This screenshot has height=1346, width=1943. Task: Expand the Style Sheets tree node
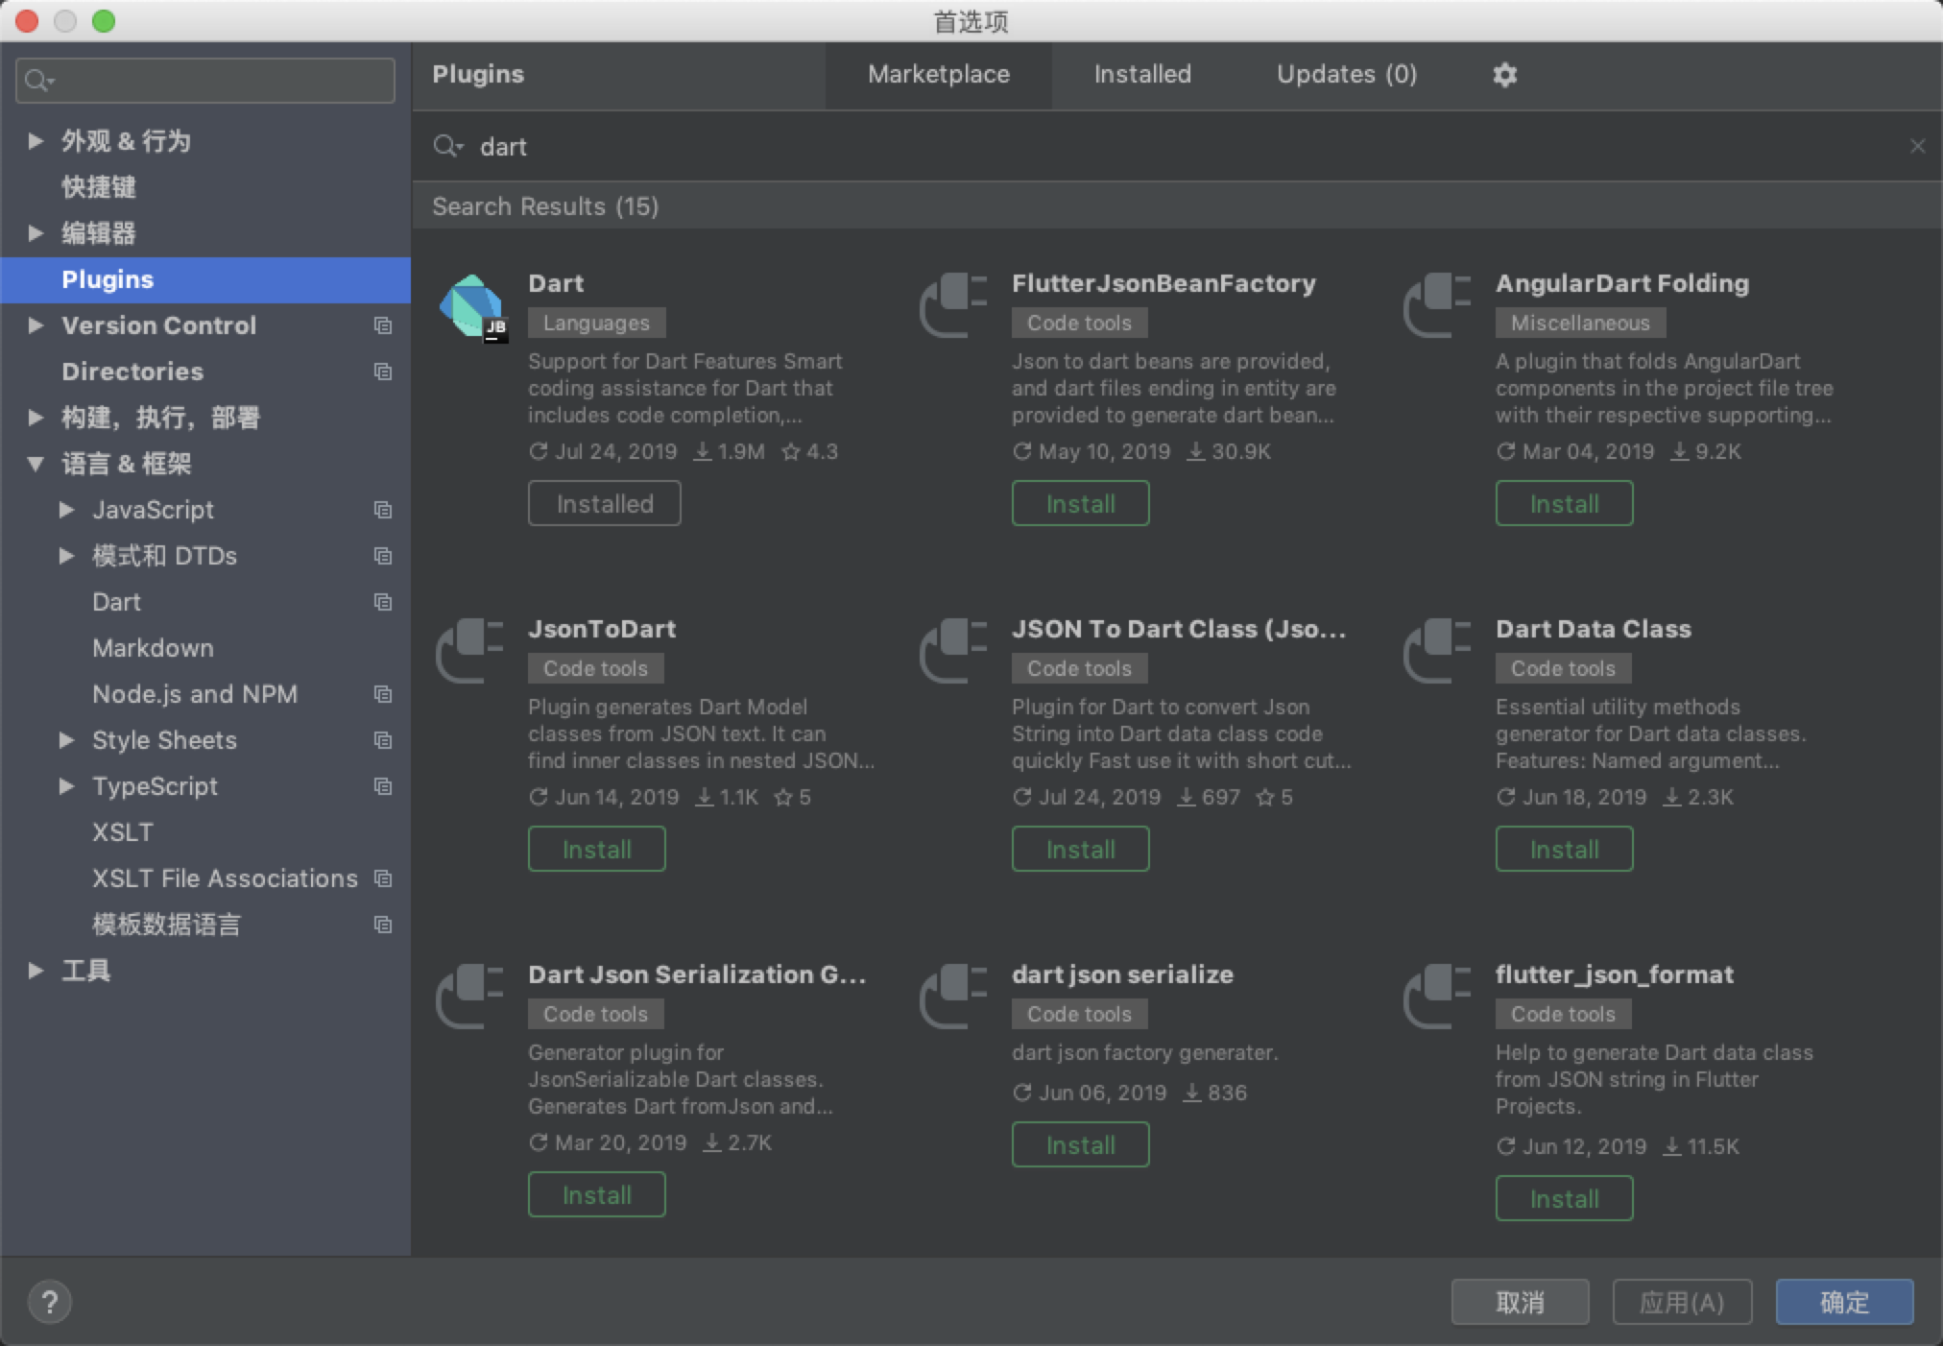[x=66, y=740]
